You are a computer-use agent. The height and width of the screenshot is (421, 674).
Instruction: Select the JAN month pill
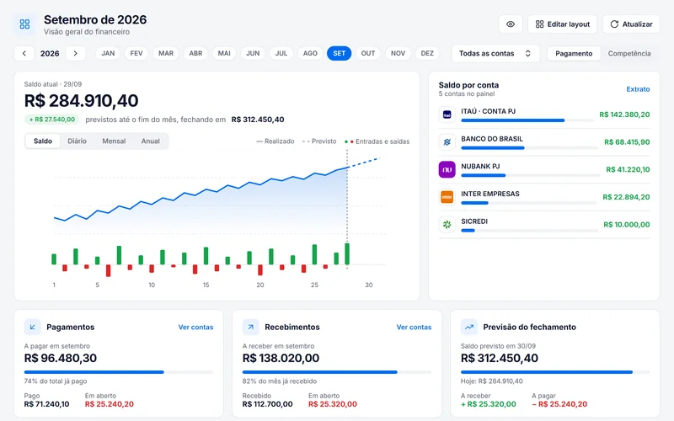[x=108, y=53]
